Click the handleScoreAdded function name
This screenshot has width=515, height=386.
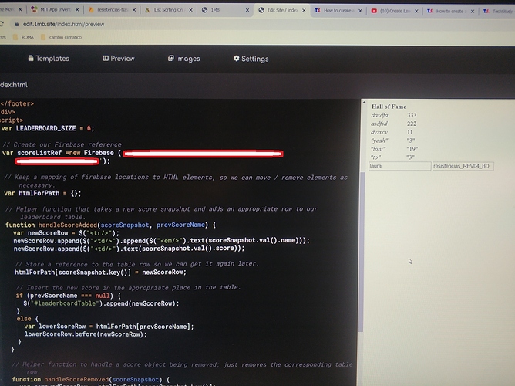point(68,225)
